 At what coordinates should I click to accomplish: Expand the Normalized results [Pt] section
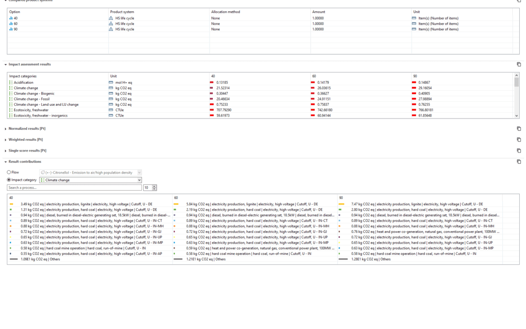(x=6, y=129)
